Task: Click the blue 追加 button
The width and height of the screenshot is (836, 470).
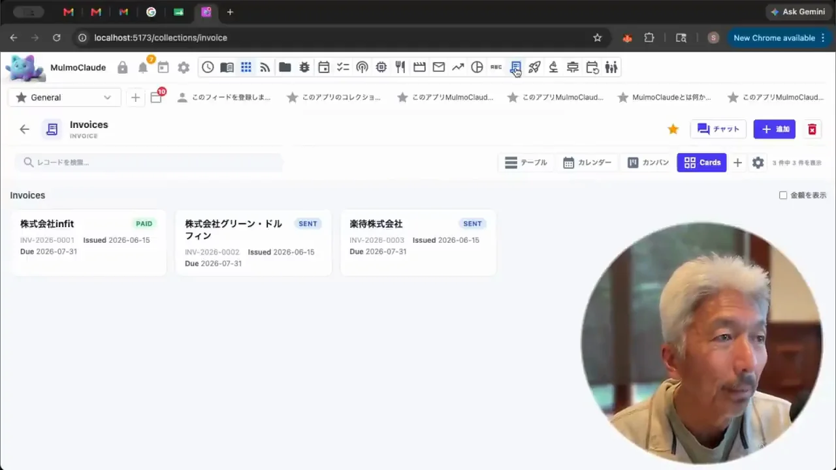Action: coord(775,129)
